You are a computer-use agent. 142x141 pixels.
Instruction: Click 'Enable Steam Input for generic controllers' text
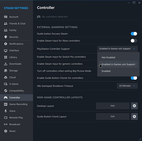pos(60,64)
